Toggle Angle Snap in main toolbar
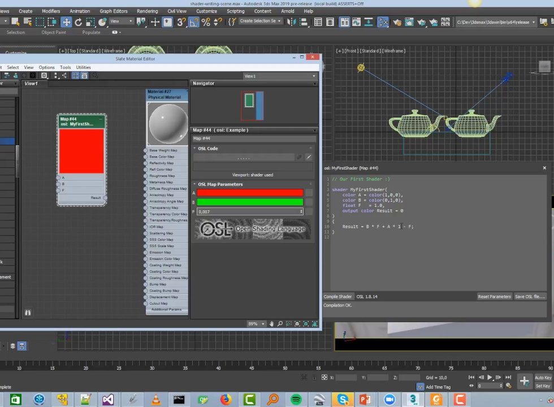 pyautogui.click(x=193, y=22)
